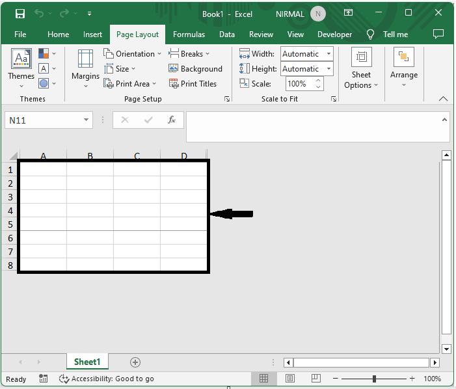The image size is (456, 389).
Task: Open Scale to Fit dialog launcher
Action: click(x=334, y=99)
